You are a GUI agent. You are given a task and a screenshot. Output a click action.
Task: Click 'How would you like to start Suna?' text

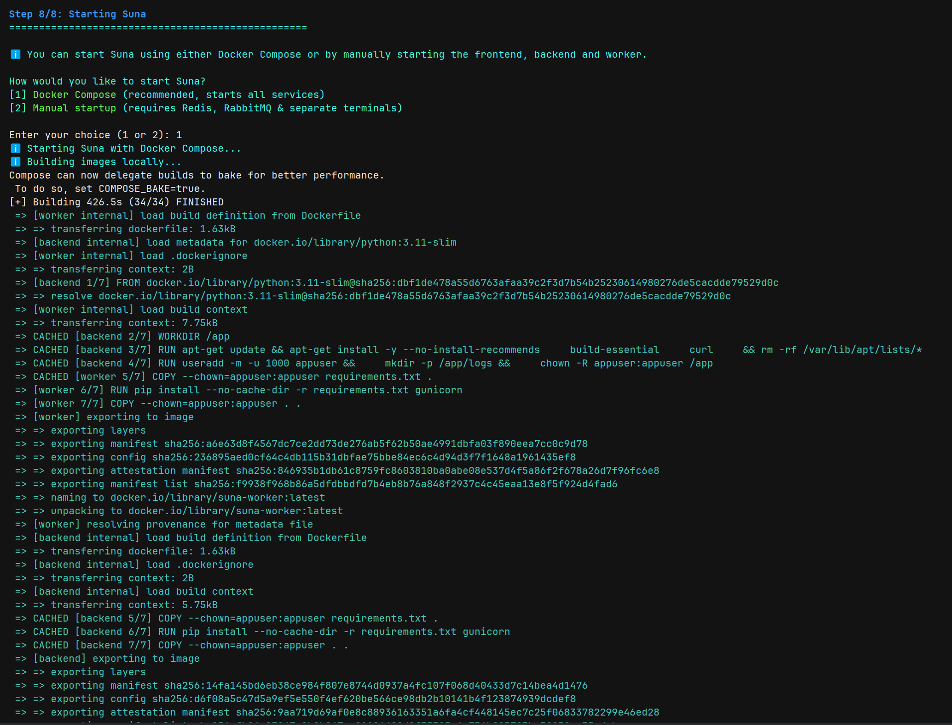click(107, 81)
